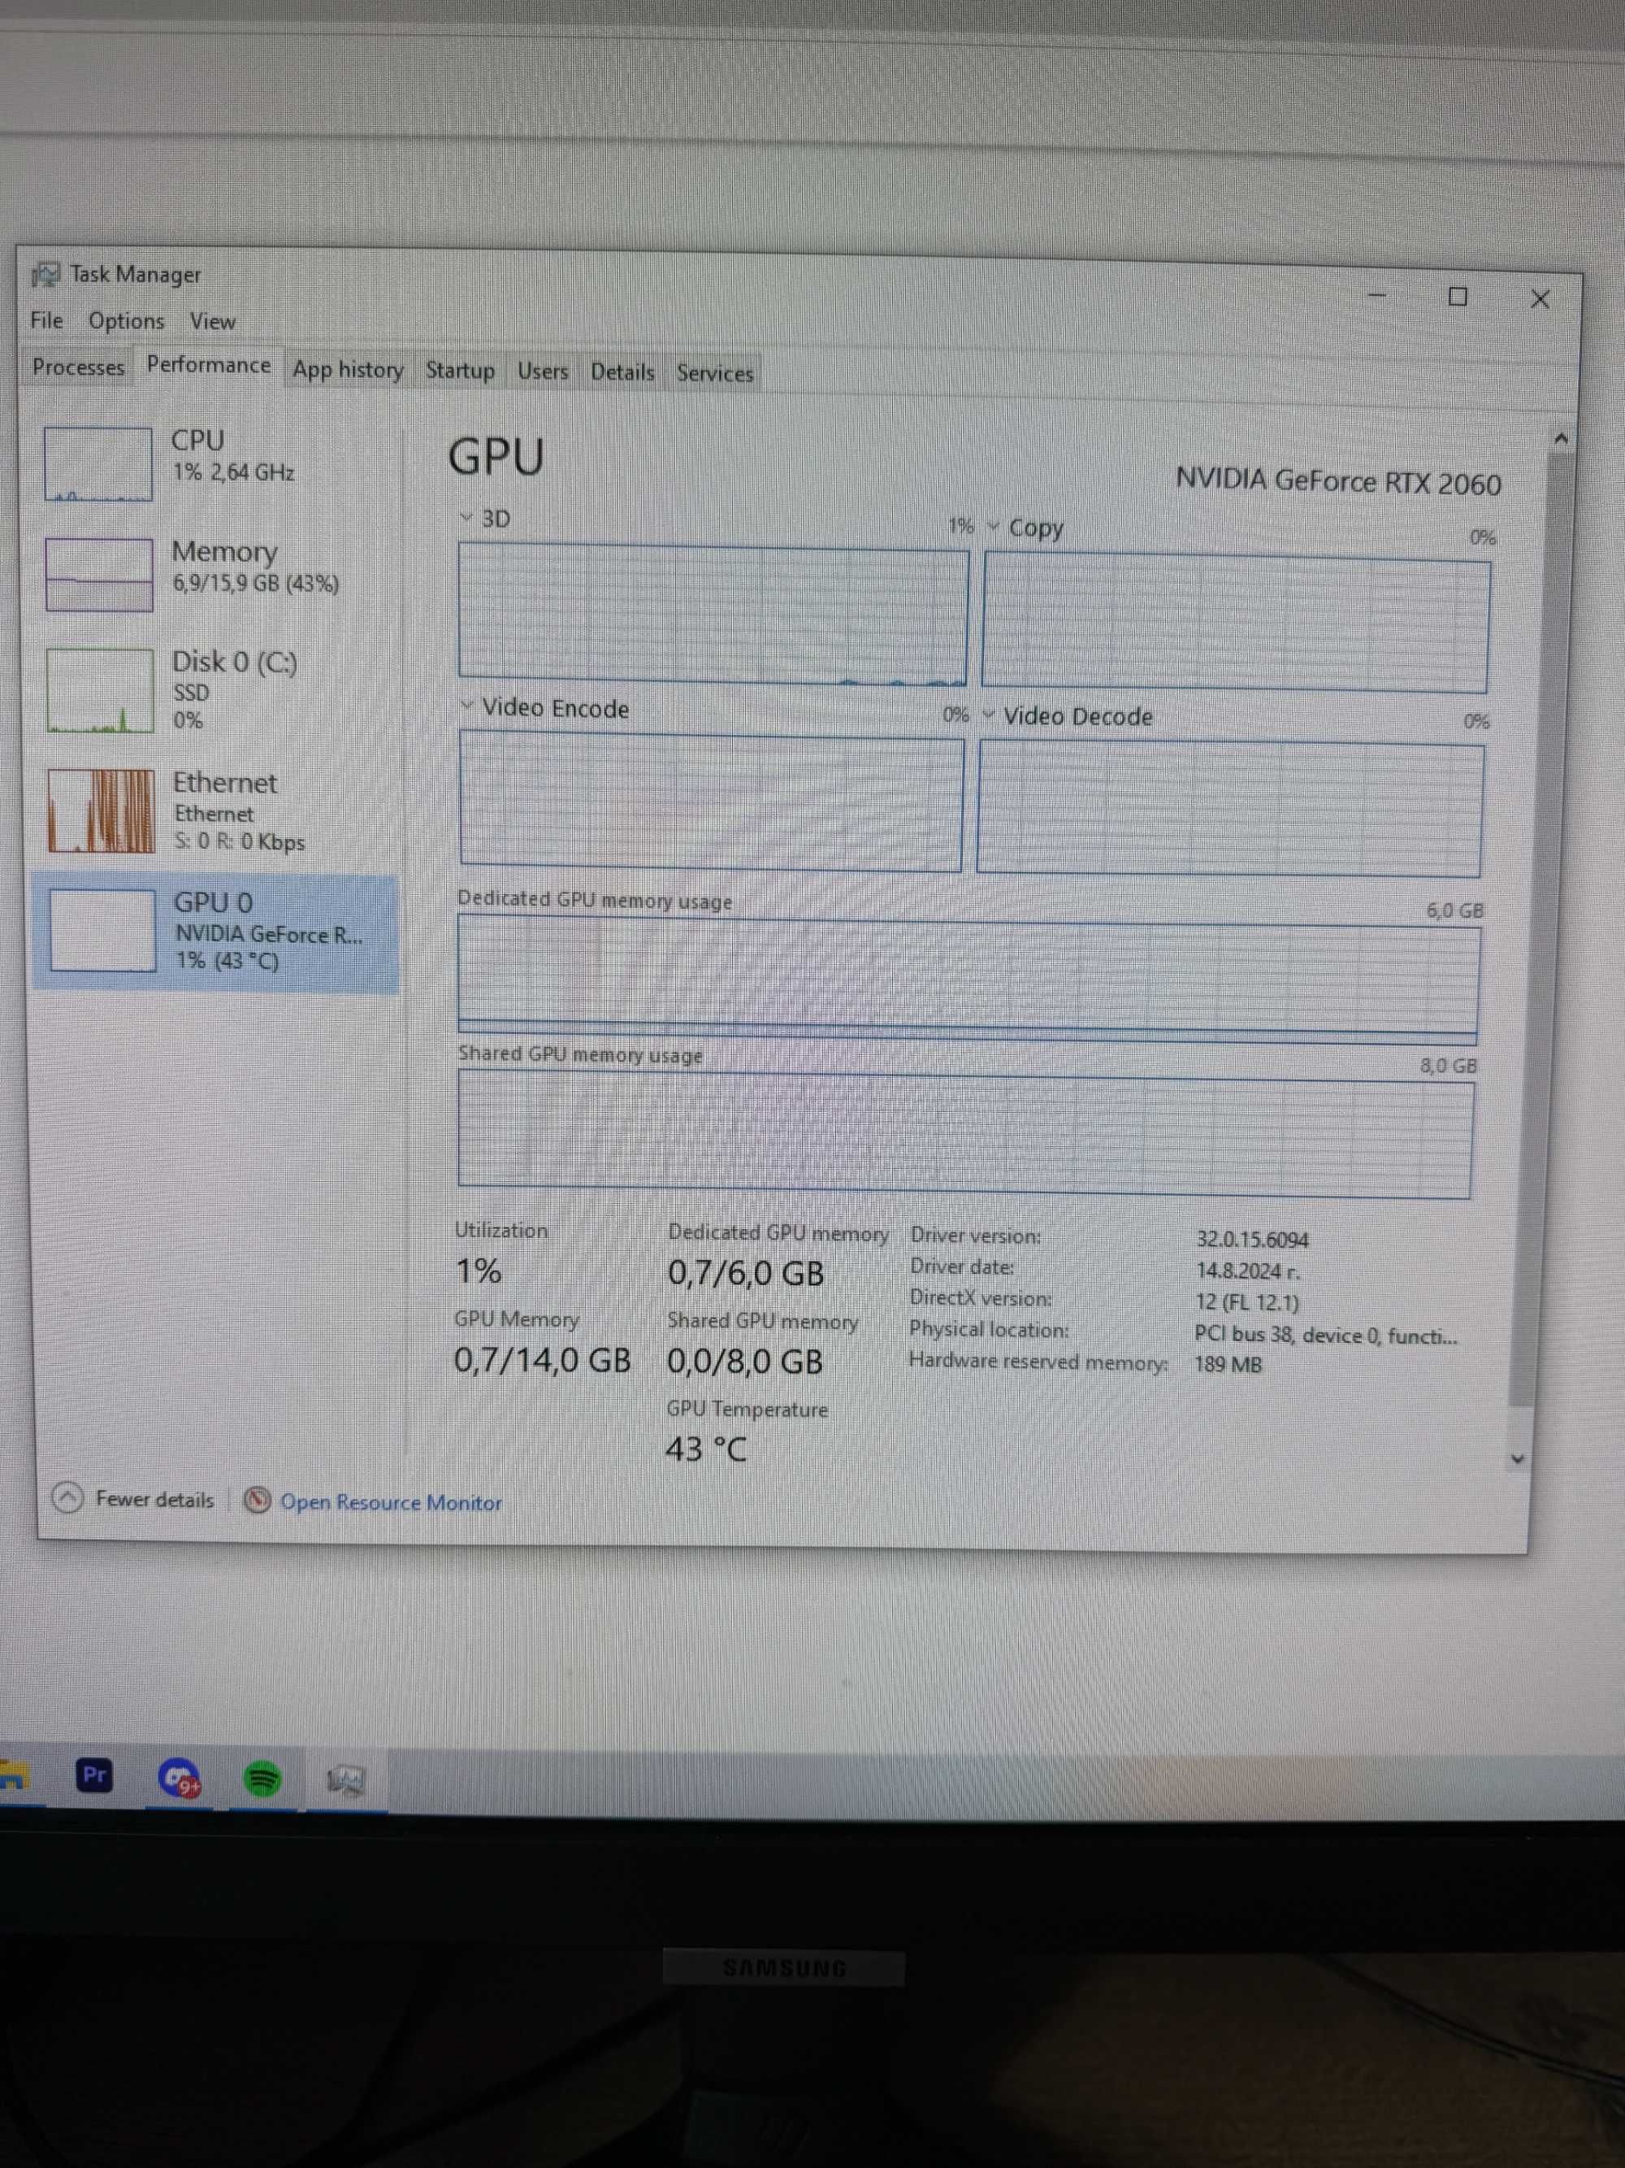The image size is (1625, 2168).
Task: Open Resource Monitor link
Action: tap(391, 1502)
